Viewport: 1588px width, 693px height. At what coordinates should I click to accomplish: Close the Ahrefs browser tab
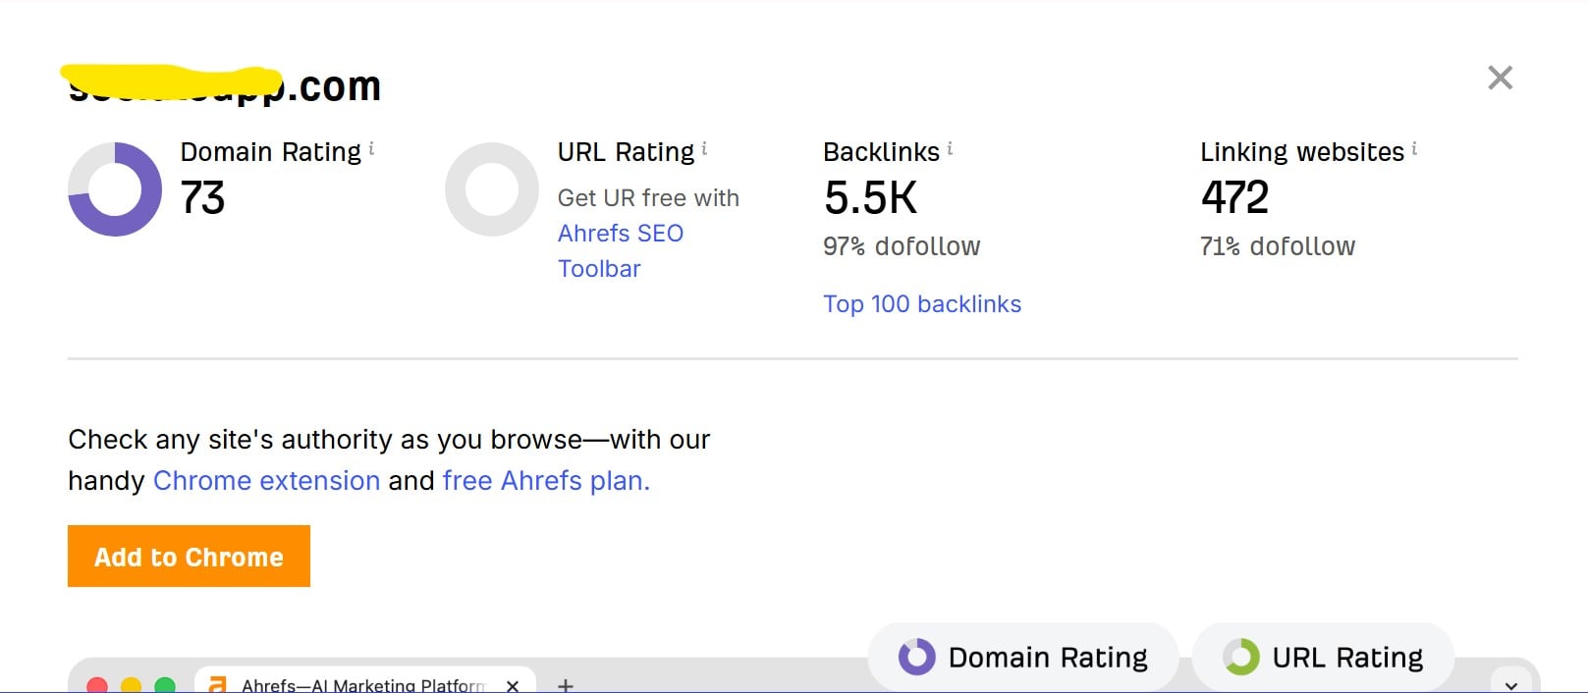click(512, 685)
